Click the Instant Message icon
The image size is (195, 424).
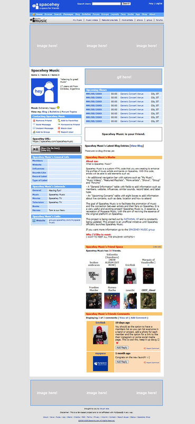[34, 128]
